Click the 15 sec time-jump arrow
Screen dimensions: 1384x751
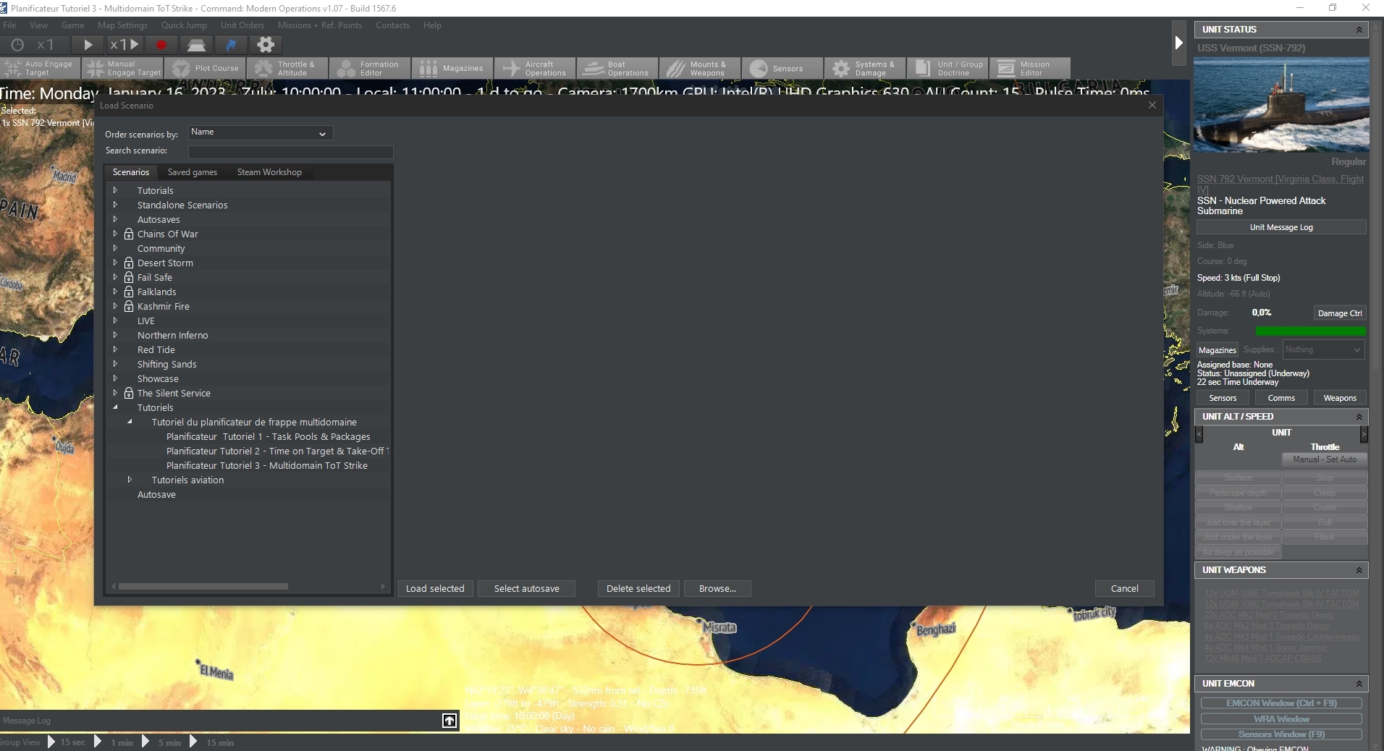(x=51, y=742)
